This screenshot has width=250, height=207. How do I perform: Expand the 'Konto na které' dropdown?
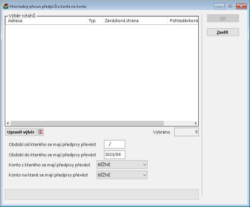click(x=122, y=175)
